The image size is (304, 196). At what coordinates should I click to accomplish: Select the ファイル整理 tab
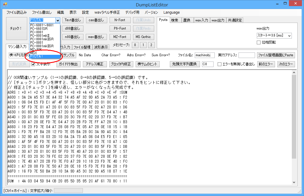pos(82,47)
